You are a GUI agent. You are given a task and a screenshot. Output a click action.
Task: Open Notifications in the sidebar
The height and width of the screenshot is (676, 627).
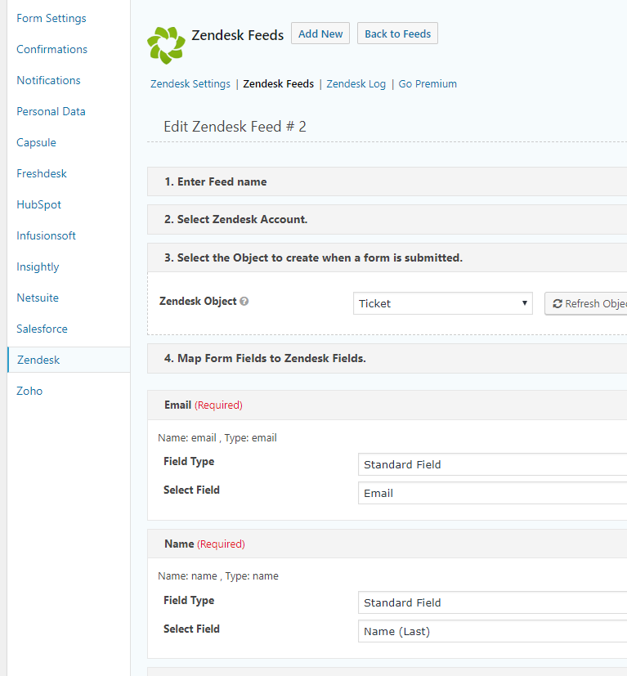(x=48, y=80)
